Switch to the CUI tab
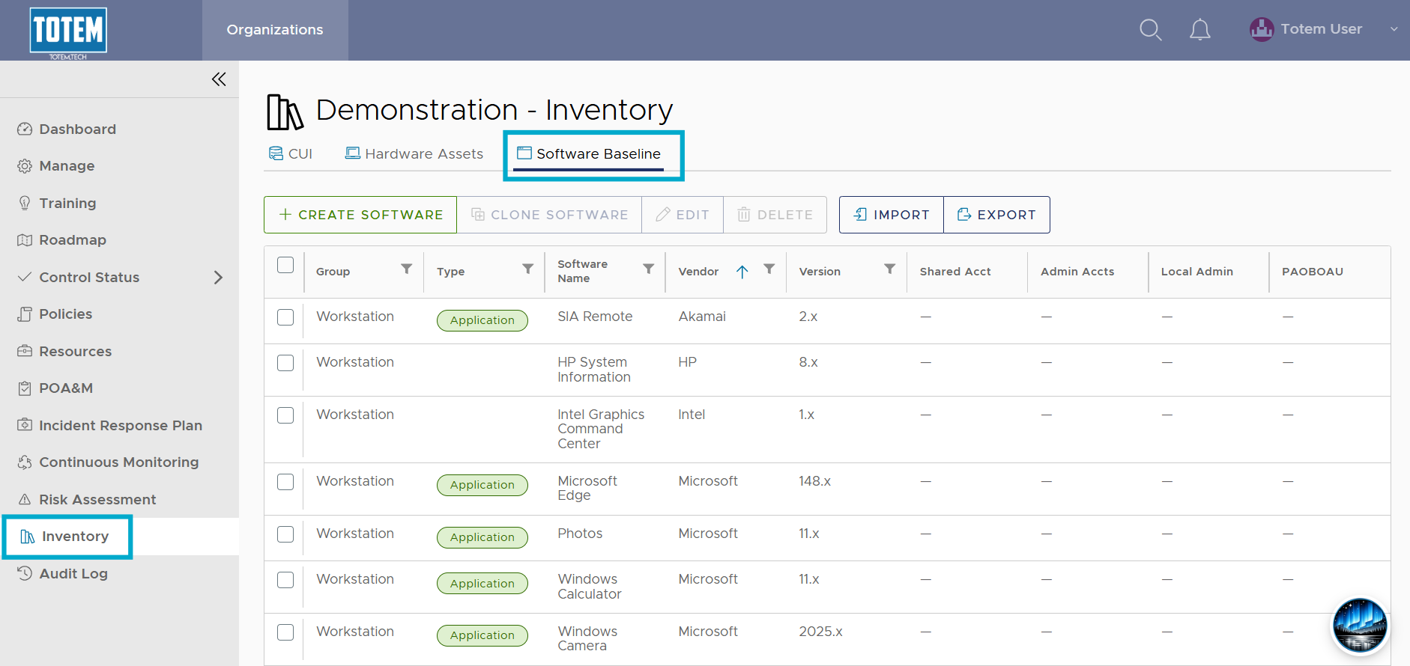The width and height of the screenshot is (1410, 666). pyautogui.click(x=291, y=153)
